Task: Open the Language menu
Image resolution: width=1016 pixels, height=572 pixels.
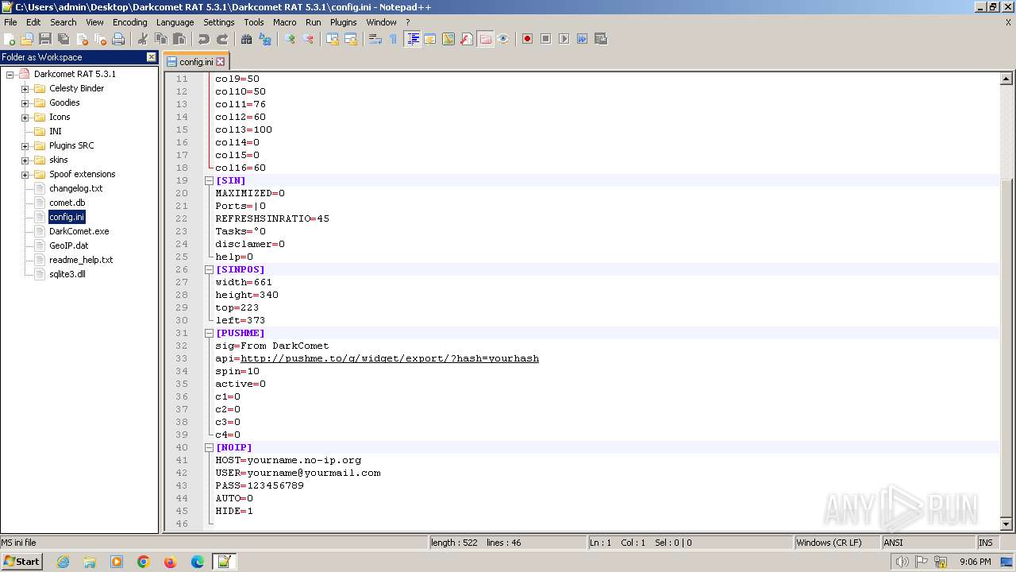Action: [175, 22]
